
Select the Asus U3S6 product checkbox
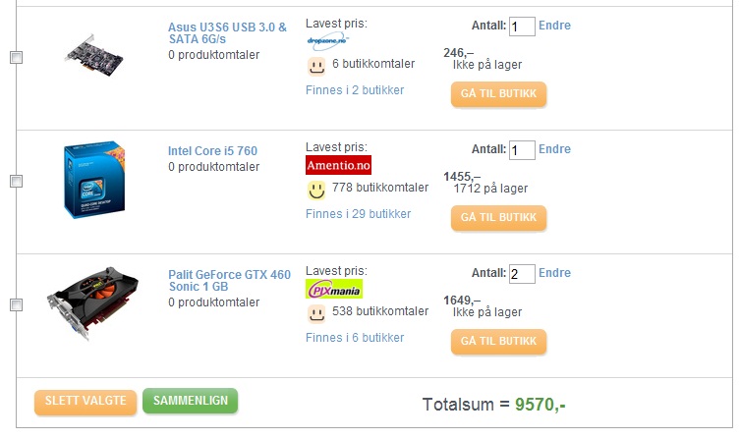click(16, 58)
